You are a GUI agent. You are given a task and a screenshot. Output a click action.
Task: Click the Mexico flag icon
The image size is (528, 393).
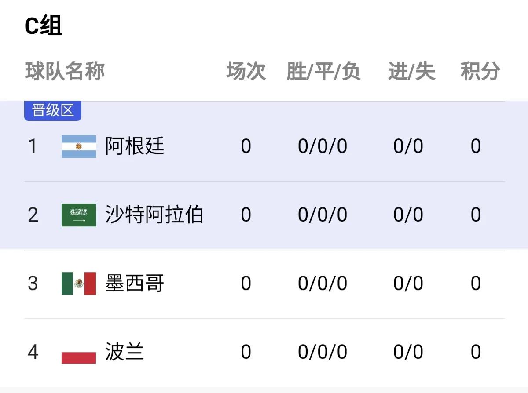tap(78, 284)
